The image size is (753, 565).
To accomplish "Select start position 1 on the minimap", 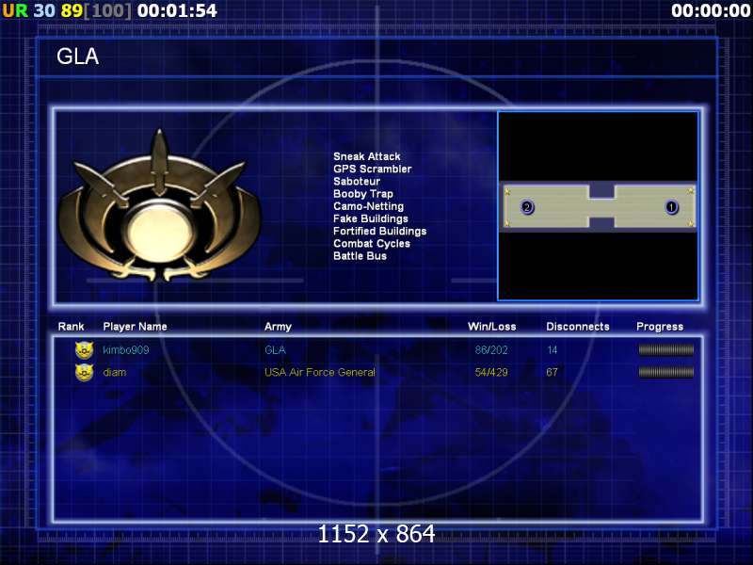I will click(x=671, y=207).
